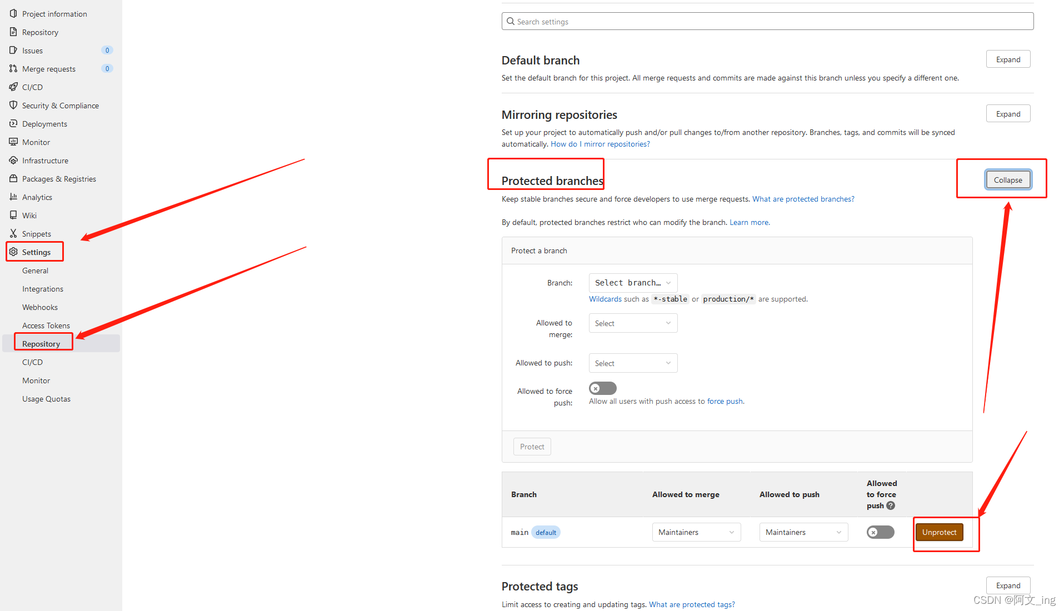Open main branch Allowed to merge Maintainers dropdown
The image size is (1064, 611).
click(696, 532)
